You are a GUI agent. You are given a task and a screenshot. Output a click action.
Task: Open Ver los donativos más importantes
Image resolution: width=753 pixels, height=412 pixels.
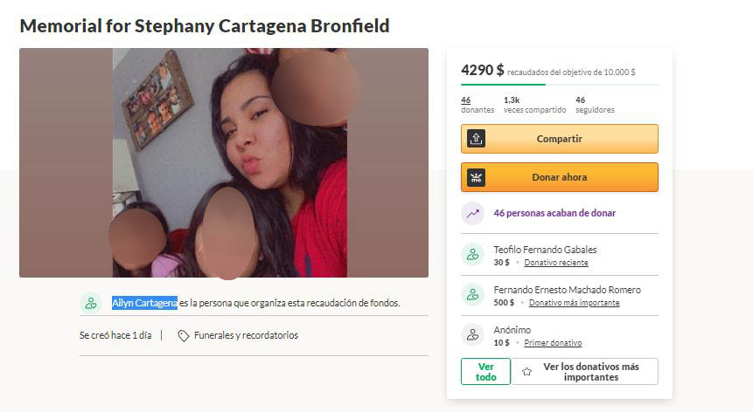(584, 371)
